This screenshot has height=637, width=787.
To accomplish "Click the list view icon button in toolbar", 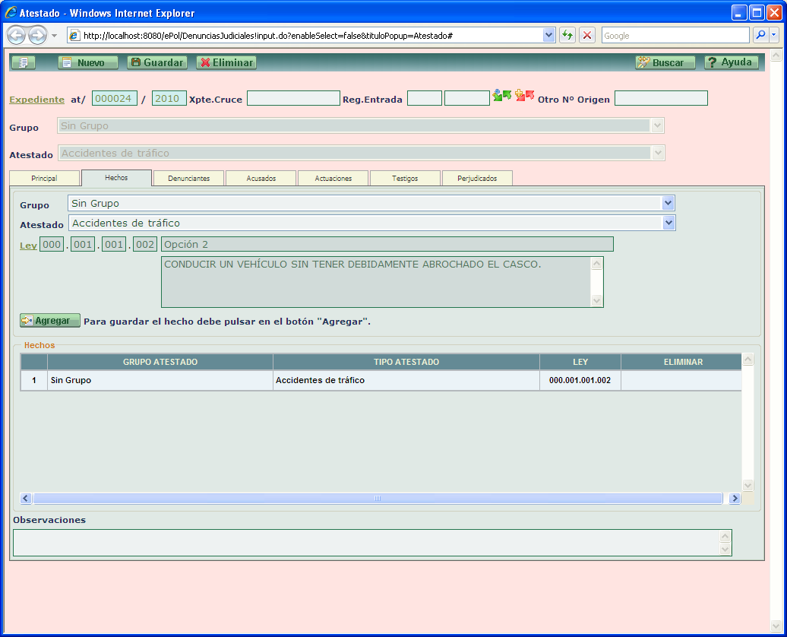I will coord(24,63).
